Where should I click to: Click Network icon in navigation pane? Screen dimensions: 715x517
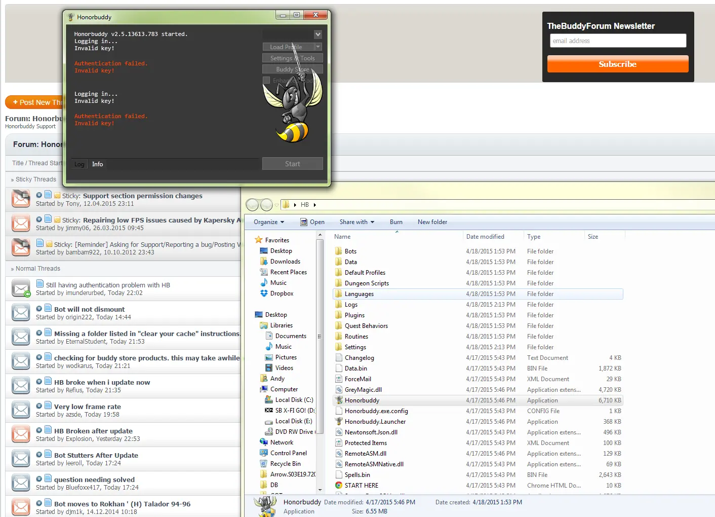(264, 442)
